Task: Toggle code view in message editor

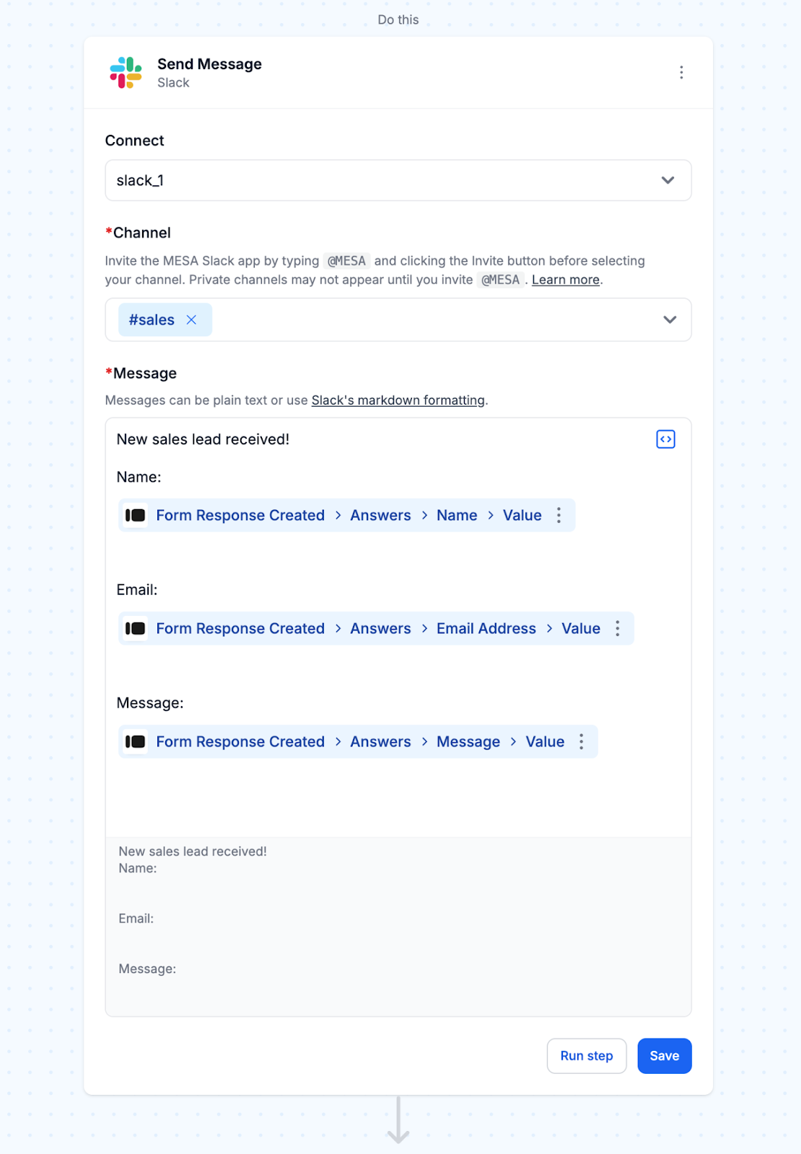Action: pos(665,439)
